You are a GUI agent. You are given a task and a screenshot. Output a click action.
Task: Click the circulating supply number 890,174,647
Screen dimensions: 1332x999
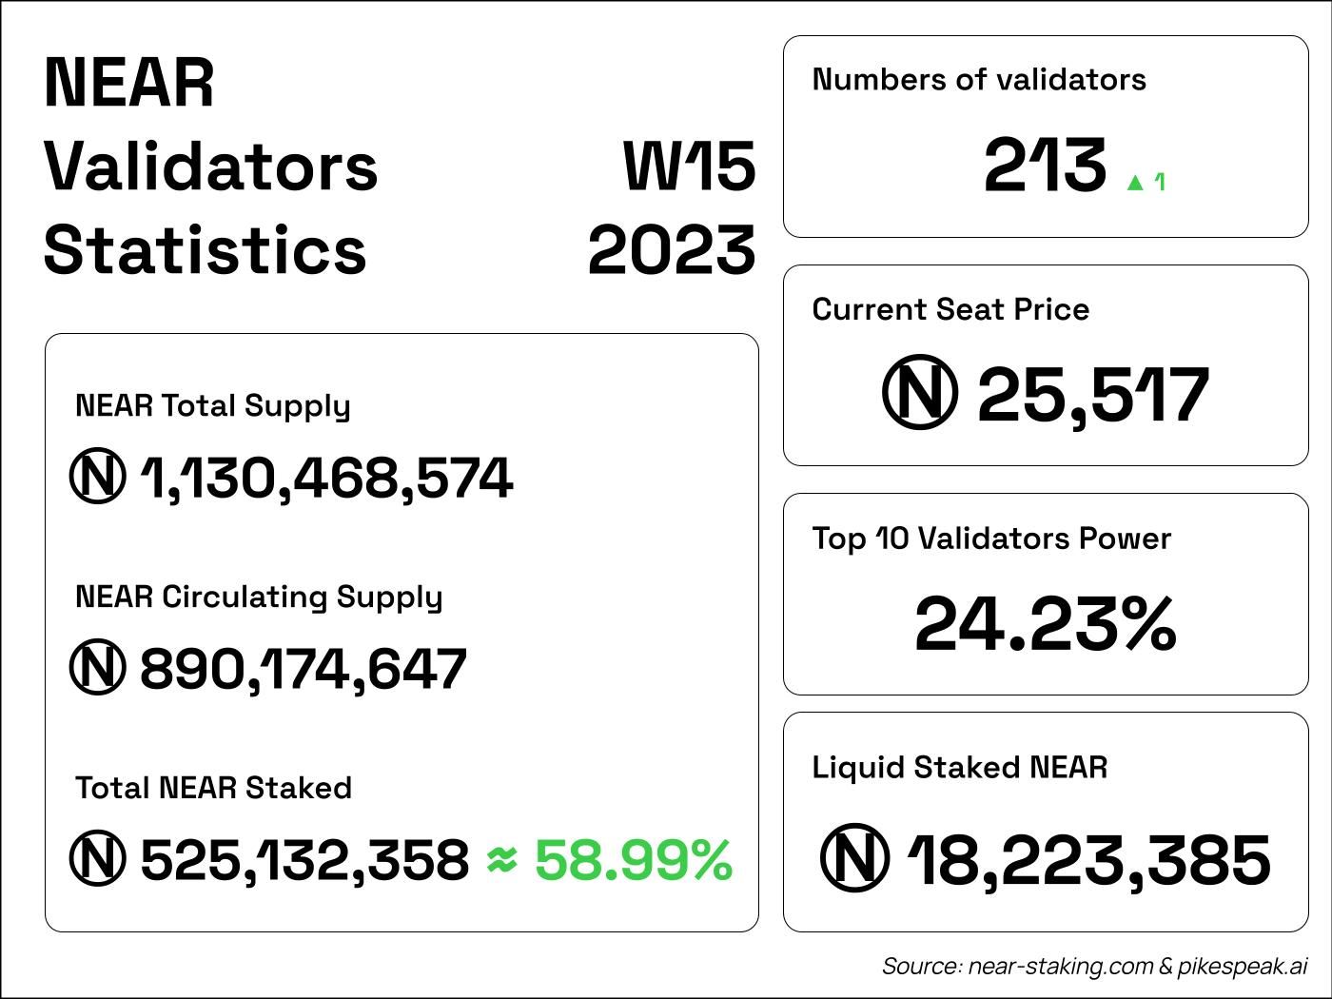point(304,668)
